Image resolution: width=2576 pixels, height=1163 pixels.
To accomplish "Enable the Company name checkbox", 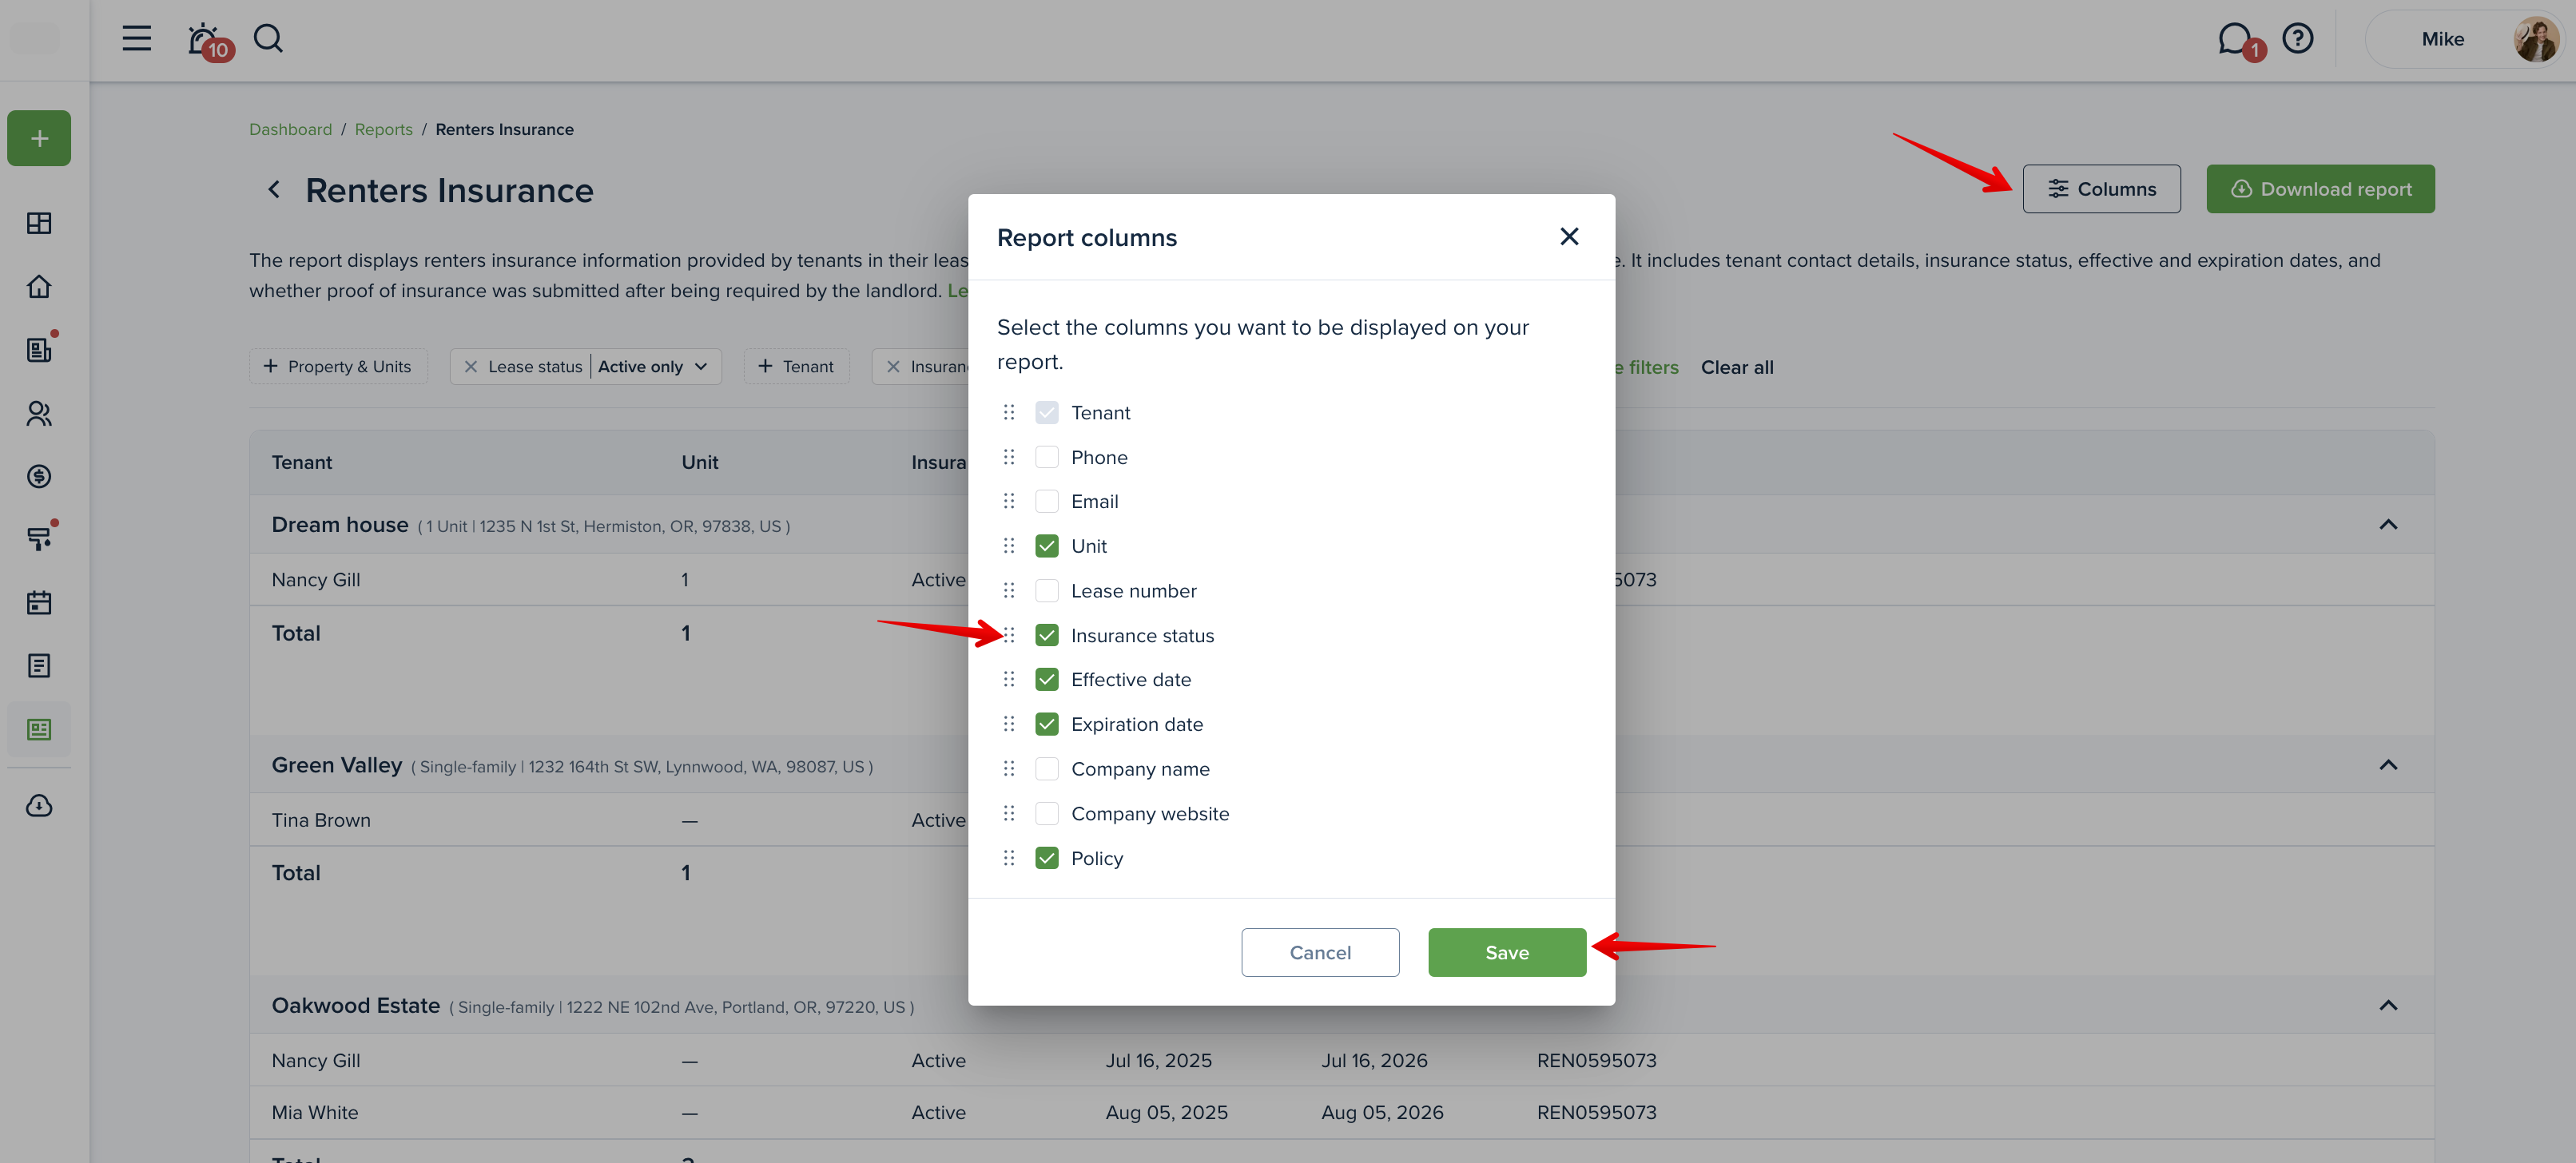I will coord(1046,769).
